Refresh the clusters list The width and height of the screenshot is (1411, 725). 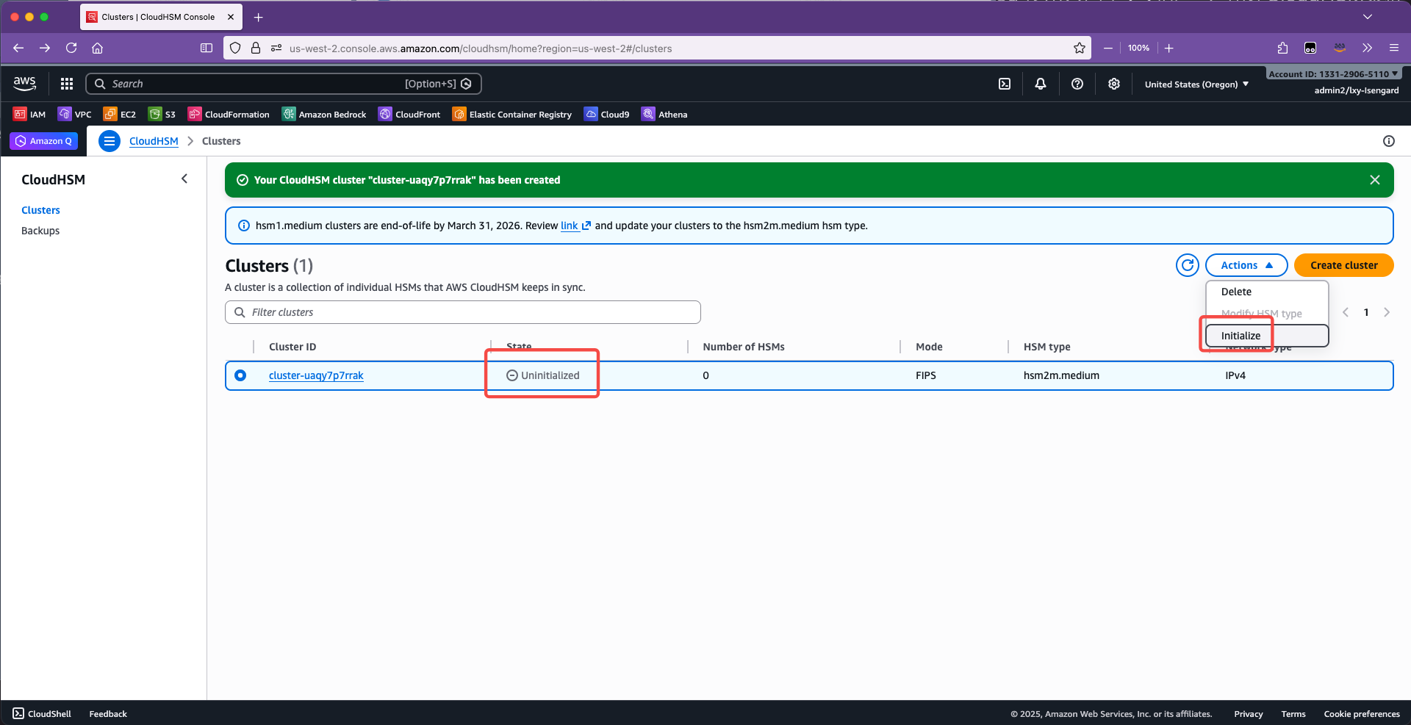(1187, 265)
